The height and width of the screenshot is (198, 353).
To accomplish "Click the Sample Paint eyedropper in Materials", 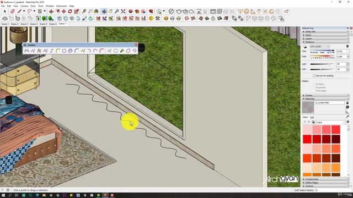I will [347, 117].
